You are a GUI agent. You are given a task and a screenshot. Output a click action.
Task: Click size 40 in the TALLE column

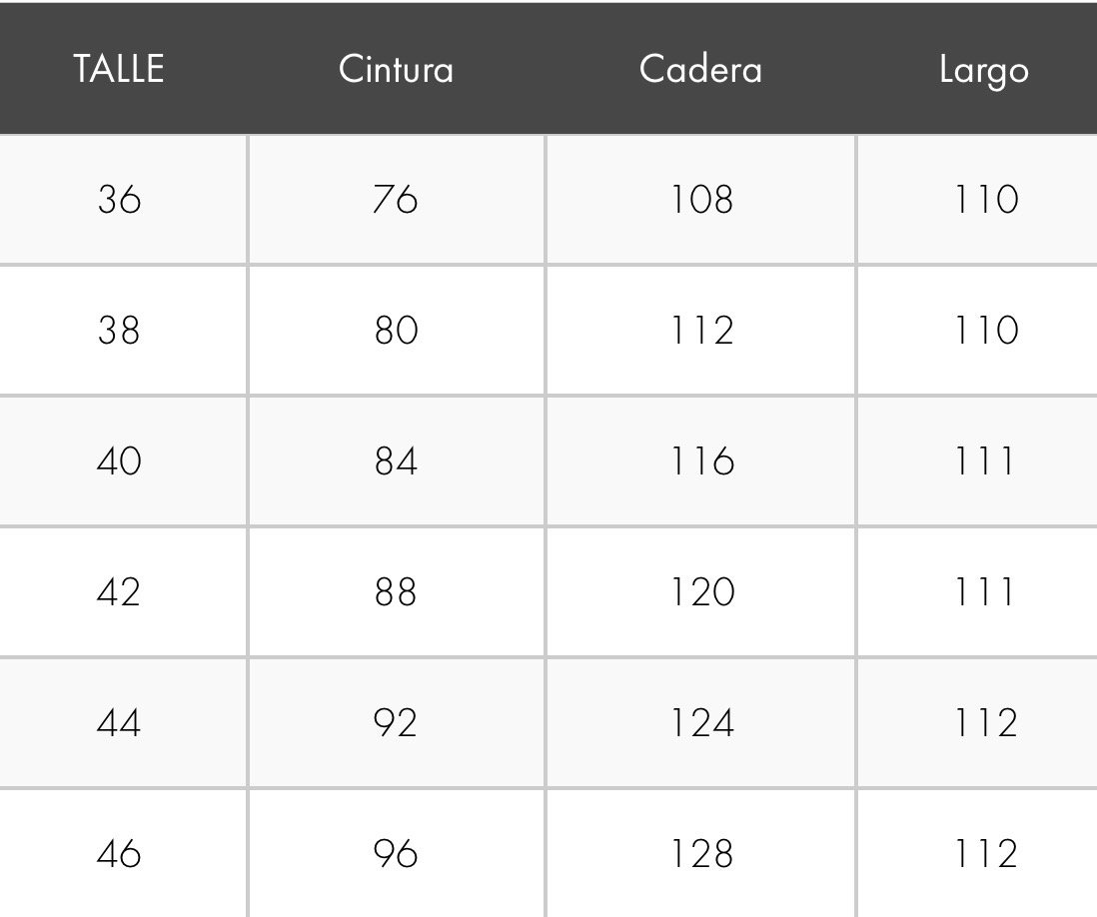coord(119,460)
